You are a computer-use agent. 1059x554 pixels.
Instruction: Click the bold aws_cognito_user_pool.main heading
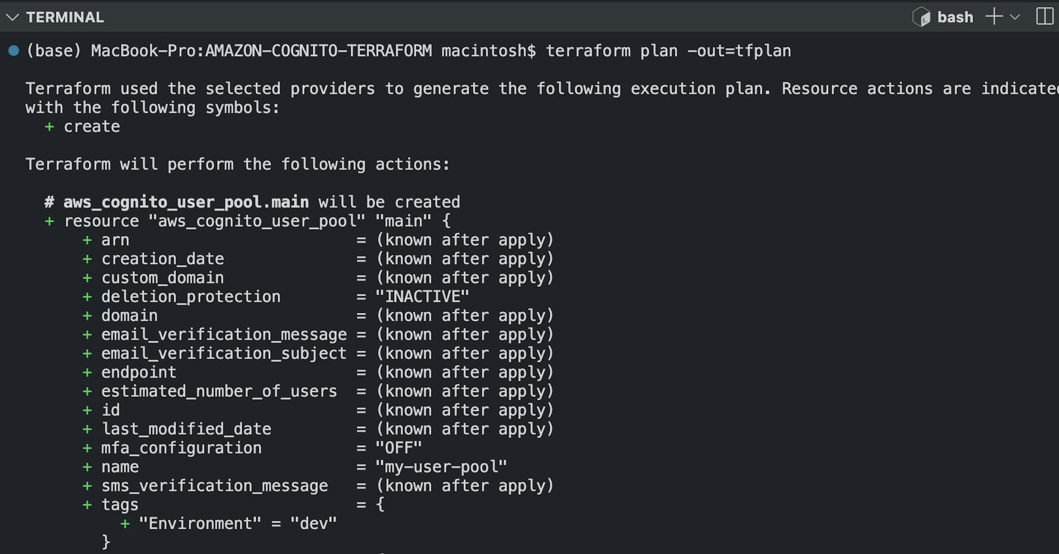click(x=186, y=202)
